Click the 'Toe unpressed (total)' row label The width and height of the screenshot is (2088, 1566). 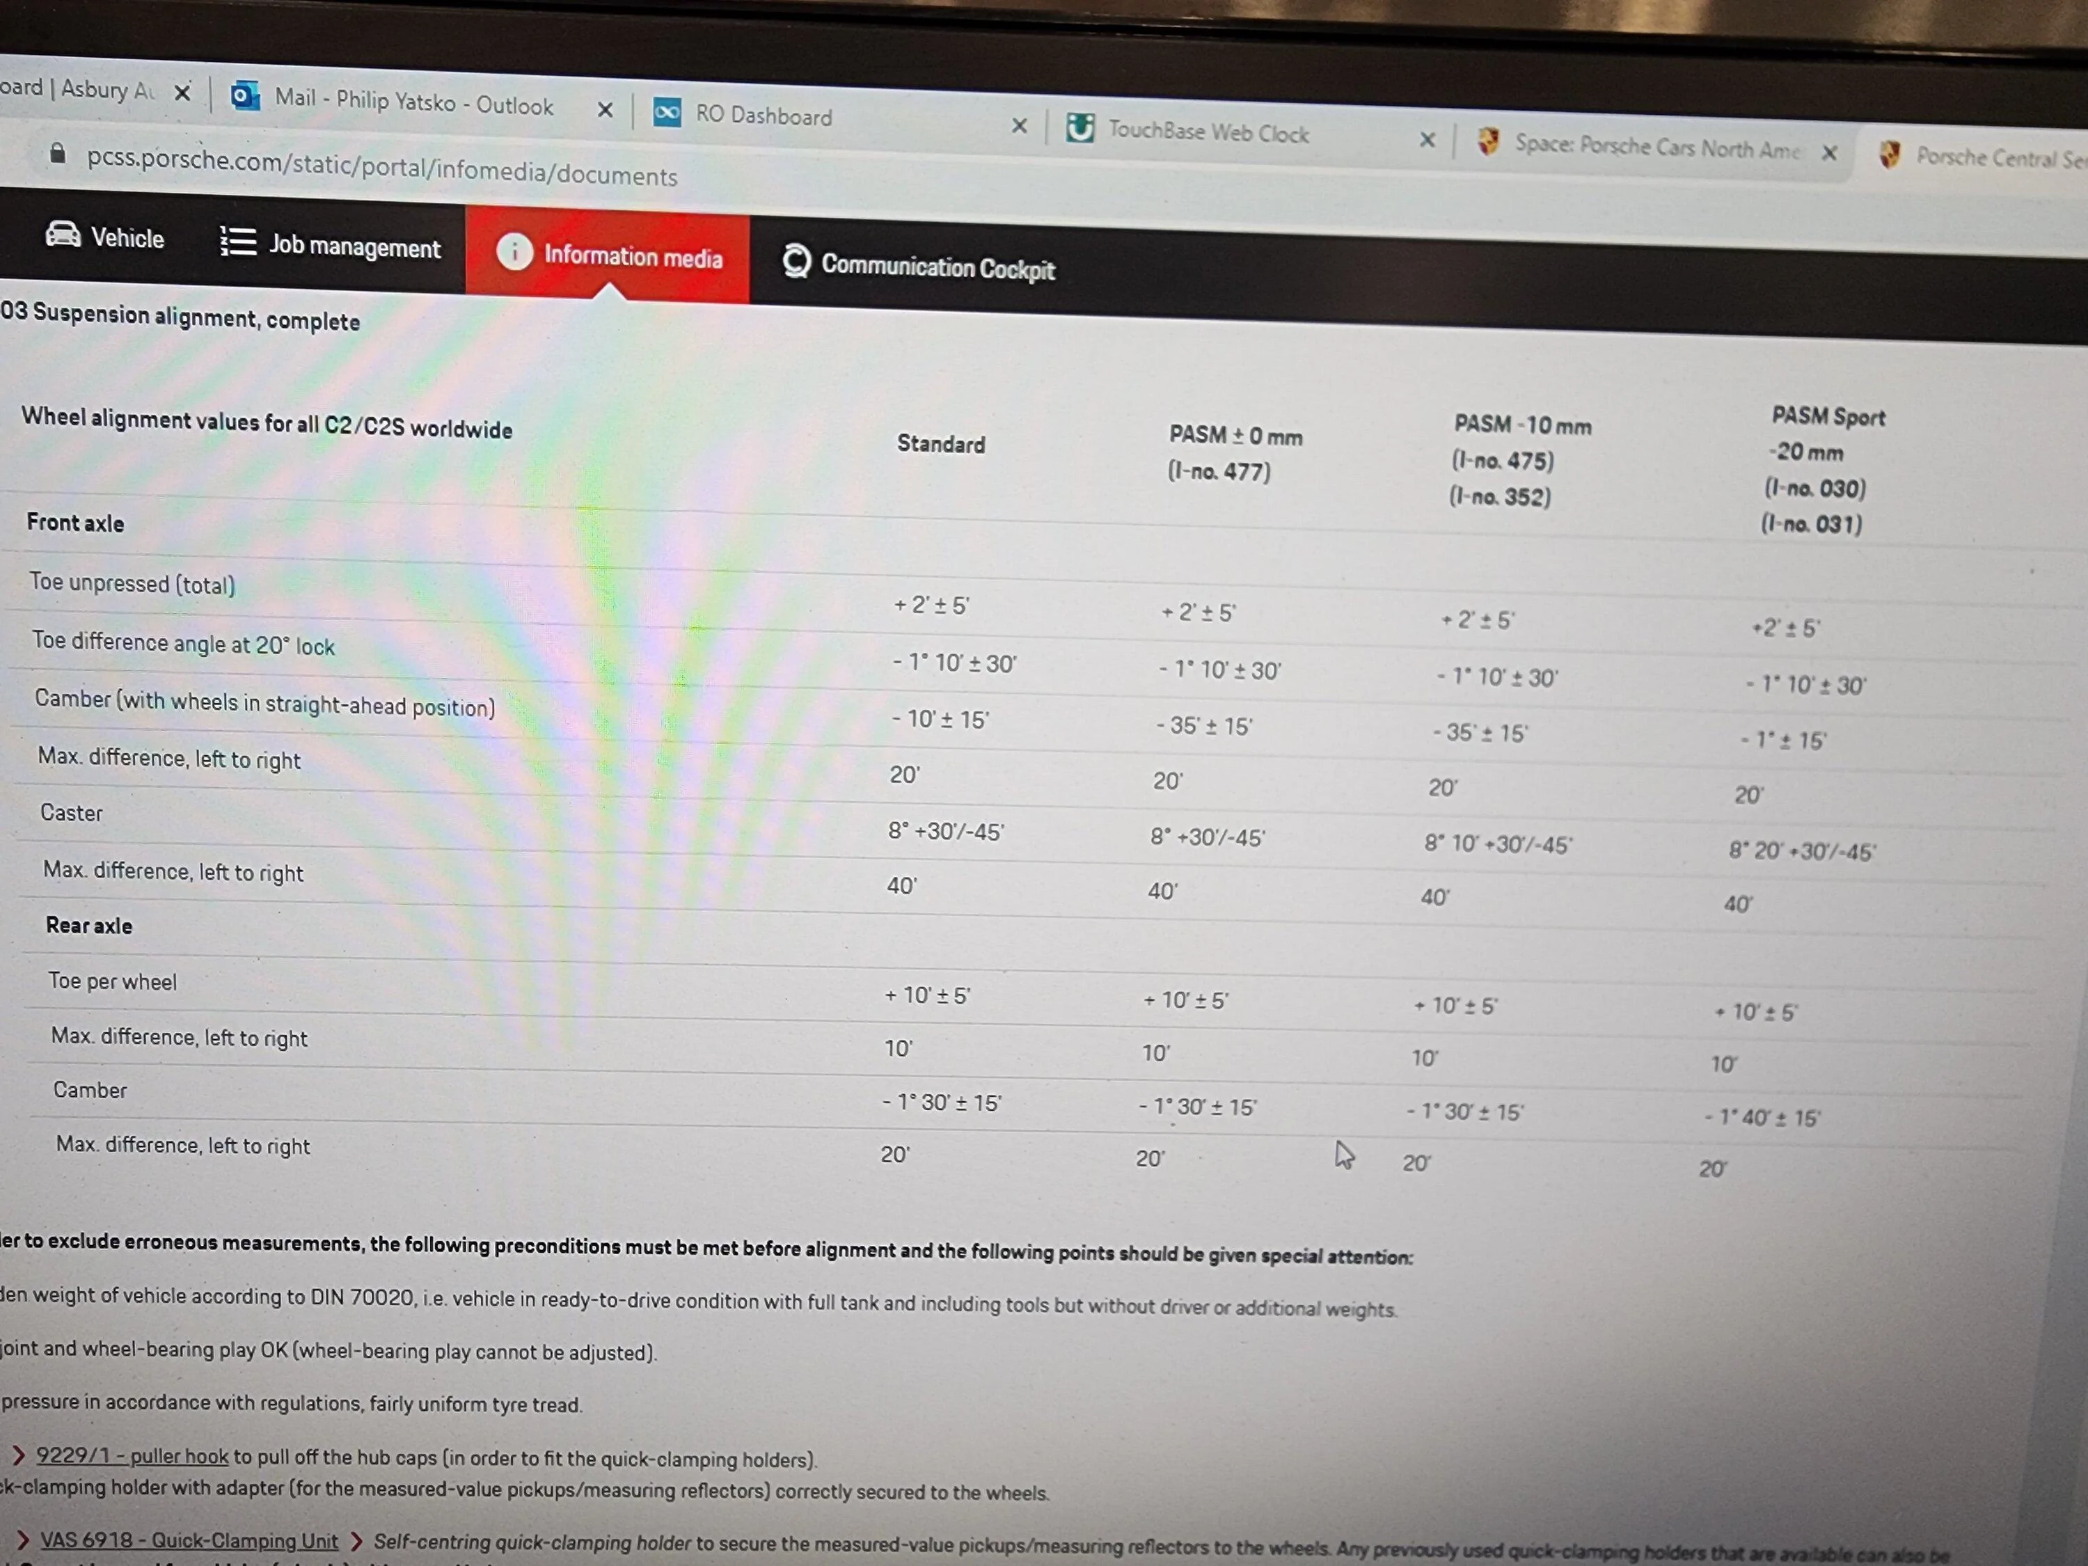[132, 583]
